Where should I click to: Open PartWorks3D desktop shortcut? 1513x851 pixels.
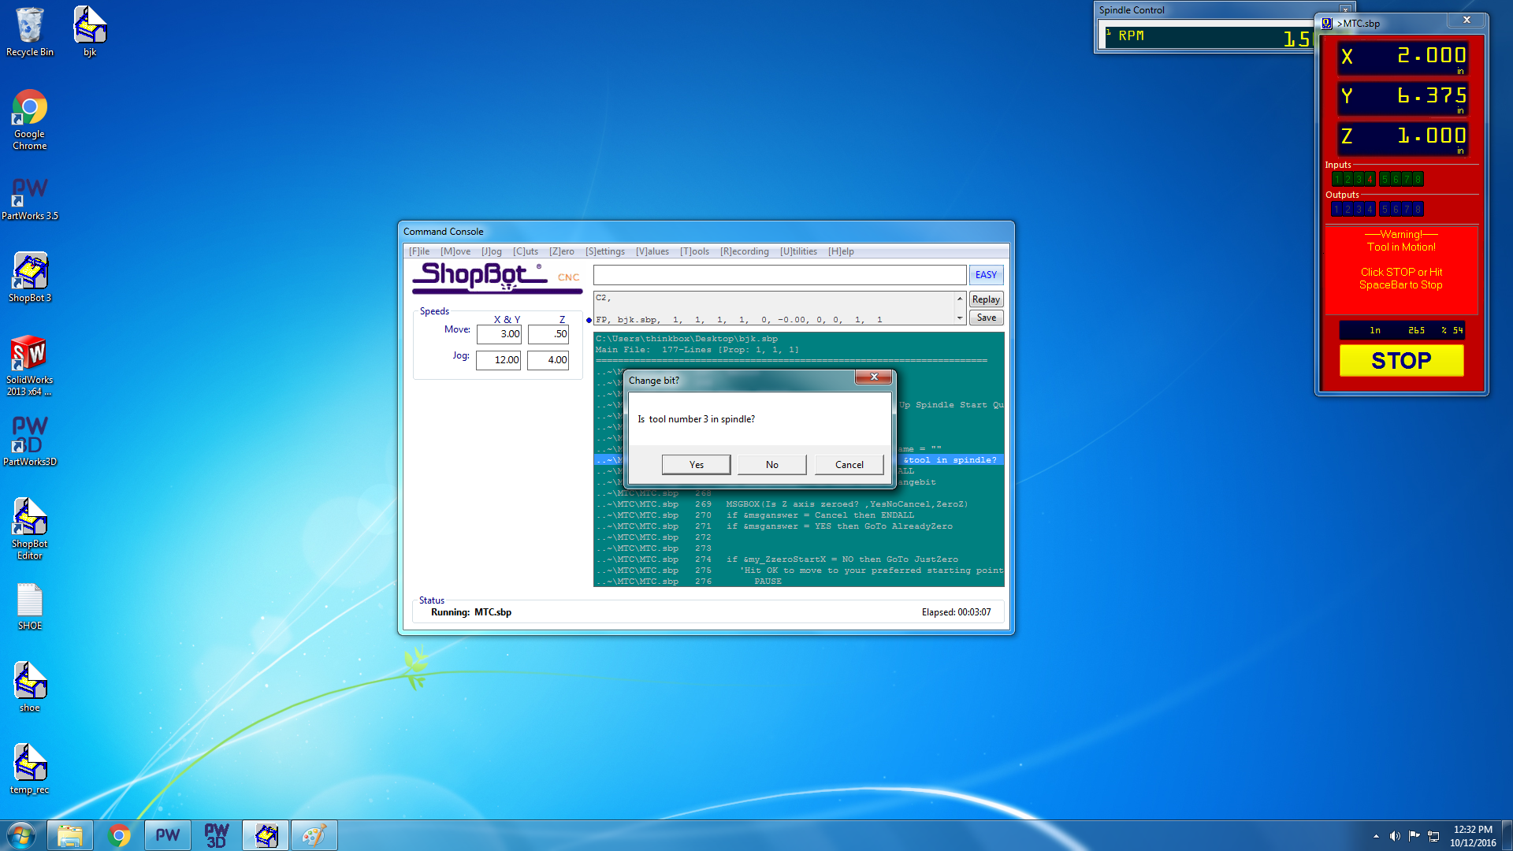point(30,441)
